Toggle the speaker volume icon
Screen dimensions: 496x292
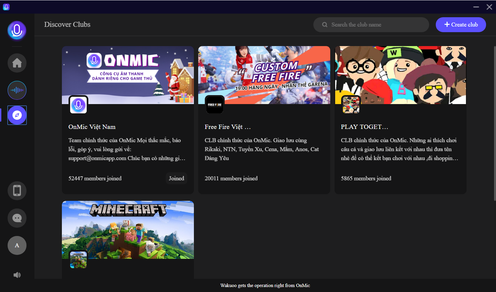17,275
